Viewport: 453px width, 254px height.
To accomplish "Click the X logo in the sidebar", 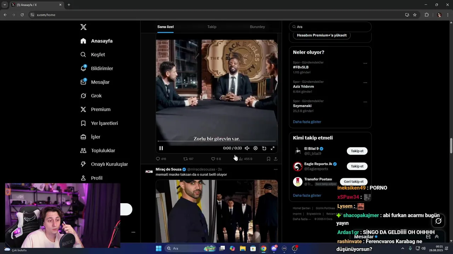I will [x=83, y=27].
